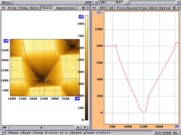
Task: Click the GO button in profile panel
Action: click(x=112, y=7)
